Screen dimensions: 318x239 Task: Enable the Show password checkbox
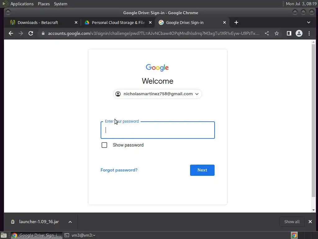click(104, 145)
